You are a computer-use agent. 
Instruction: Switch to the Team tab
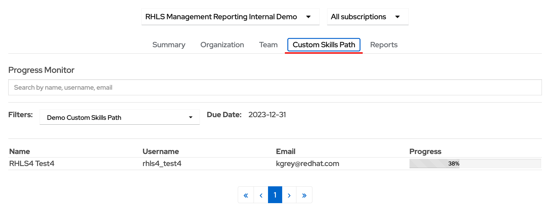[x=268, y=45]
